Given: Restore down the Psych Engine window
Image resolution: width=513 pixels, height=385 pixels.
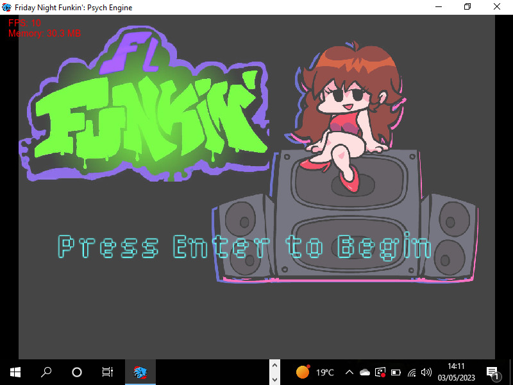Looking at the screenshot, I should tap(467, 7).
